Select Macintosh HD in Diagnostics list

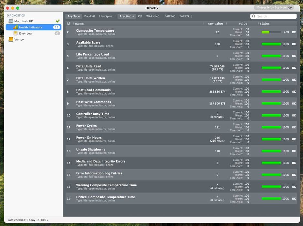pos(24,21)
